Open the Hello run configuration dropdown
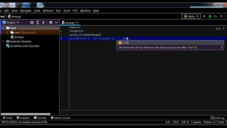Viewport: 227px width, 128px height. pos(191,16)
